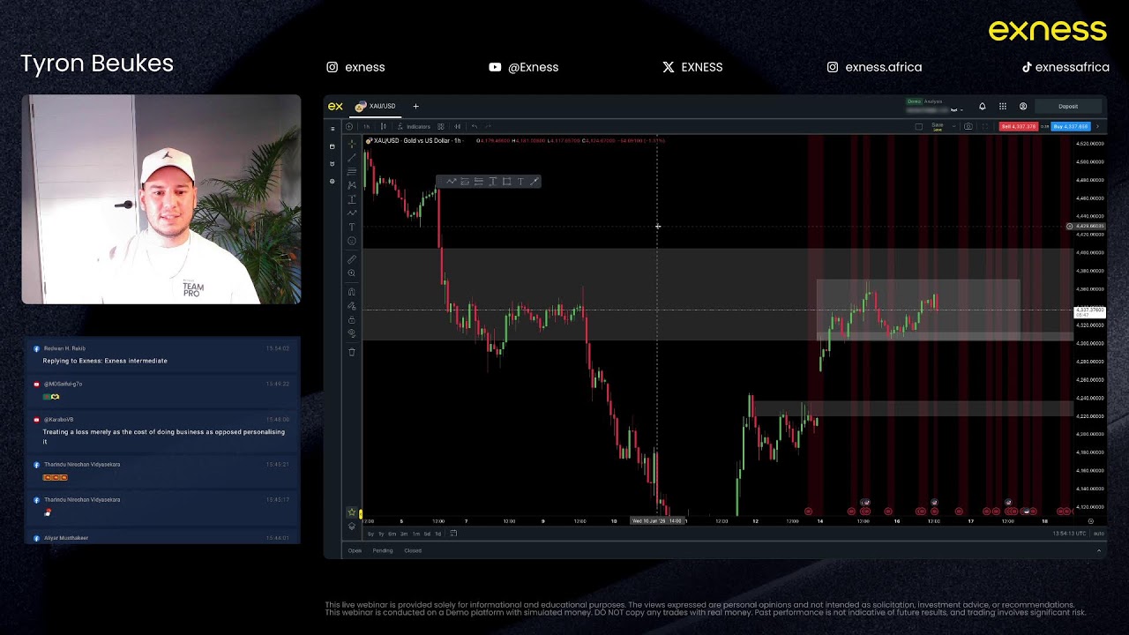The width and height of the screenshot is (1129, 635).
Task: Set chart range to 1d
Action: [x=438, y=534]
